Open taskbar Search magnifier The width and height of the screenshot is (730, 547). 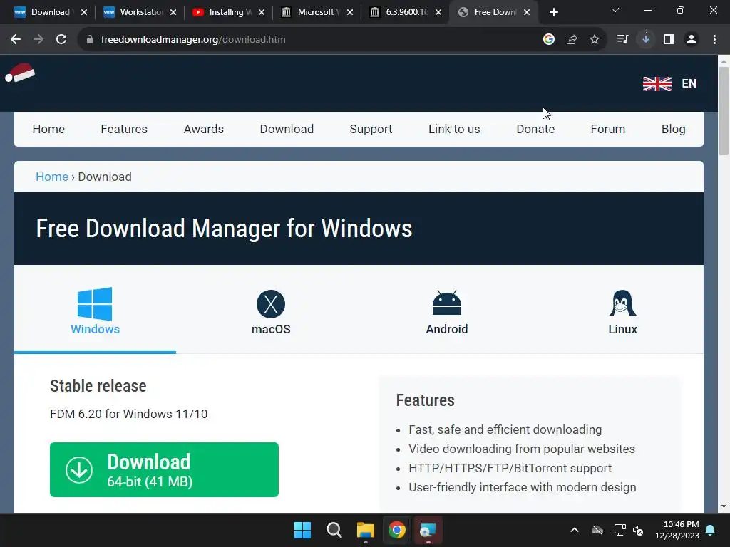(x=334, y=530)
